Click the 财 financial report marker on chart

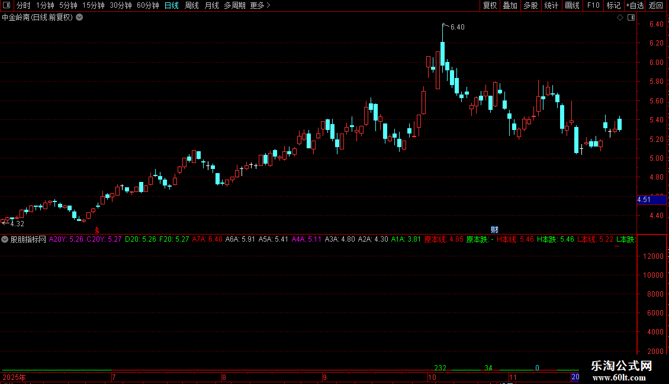pos(494,229)
